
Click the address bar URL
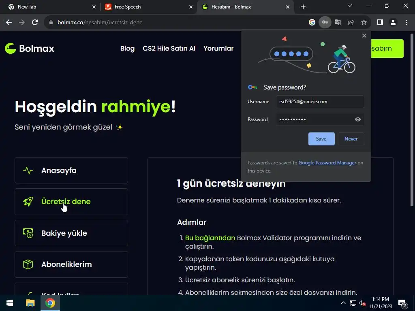point(100,23)
